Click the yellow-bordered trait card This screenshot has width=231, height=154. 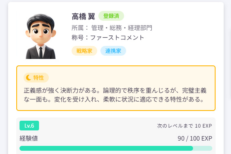[x=116, y=88]
